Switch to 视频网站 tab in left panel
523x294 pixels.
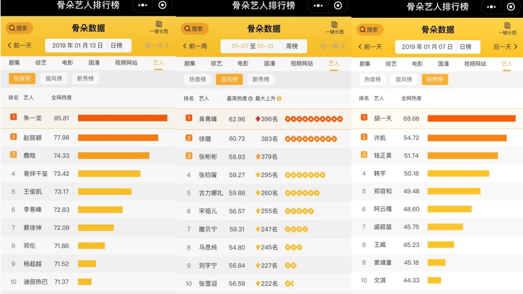[126, 62]
